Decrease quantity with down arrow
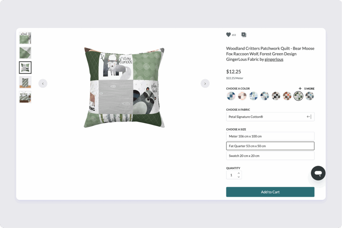 tap(238, 177)
